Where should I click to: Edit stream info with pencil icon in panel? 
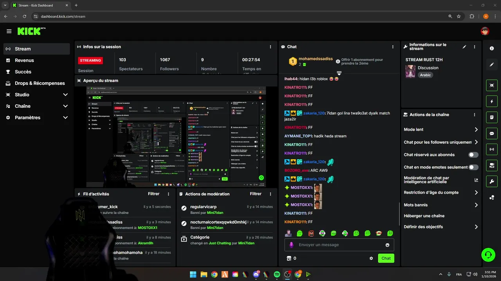(464, 47)
